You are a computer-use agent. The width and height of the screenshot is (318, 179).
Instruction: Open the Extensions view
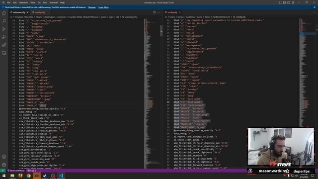click(4, 45)
